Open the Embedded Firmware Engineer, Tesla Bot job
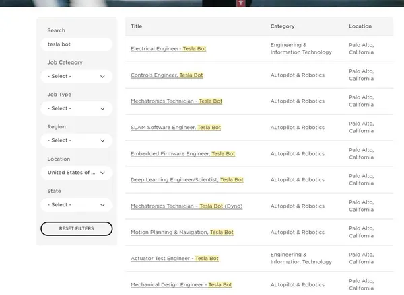 [182, 154]
